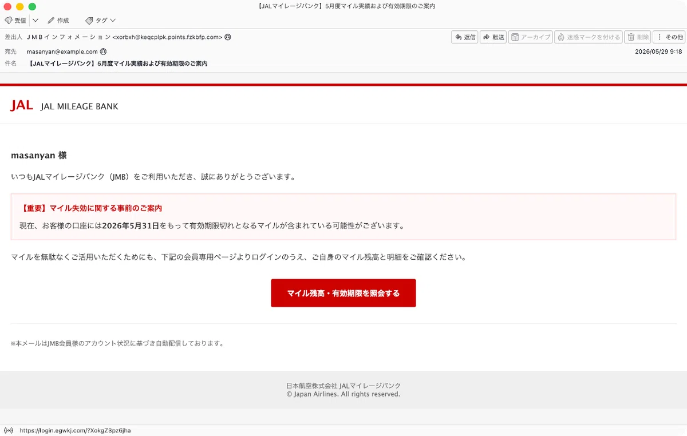687x436 pixels.
Task: Open the dropdown arrow next to 受信
Action: 35,21
